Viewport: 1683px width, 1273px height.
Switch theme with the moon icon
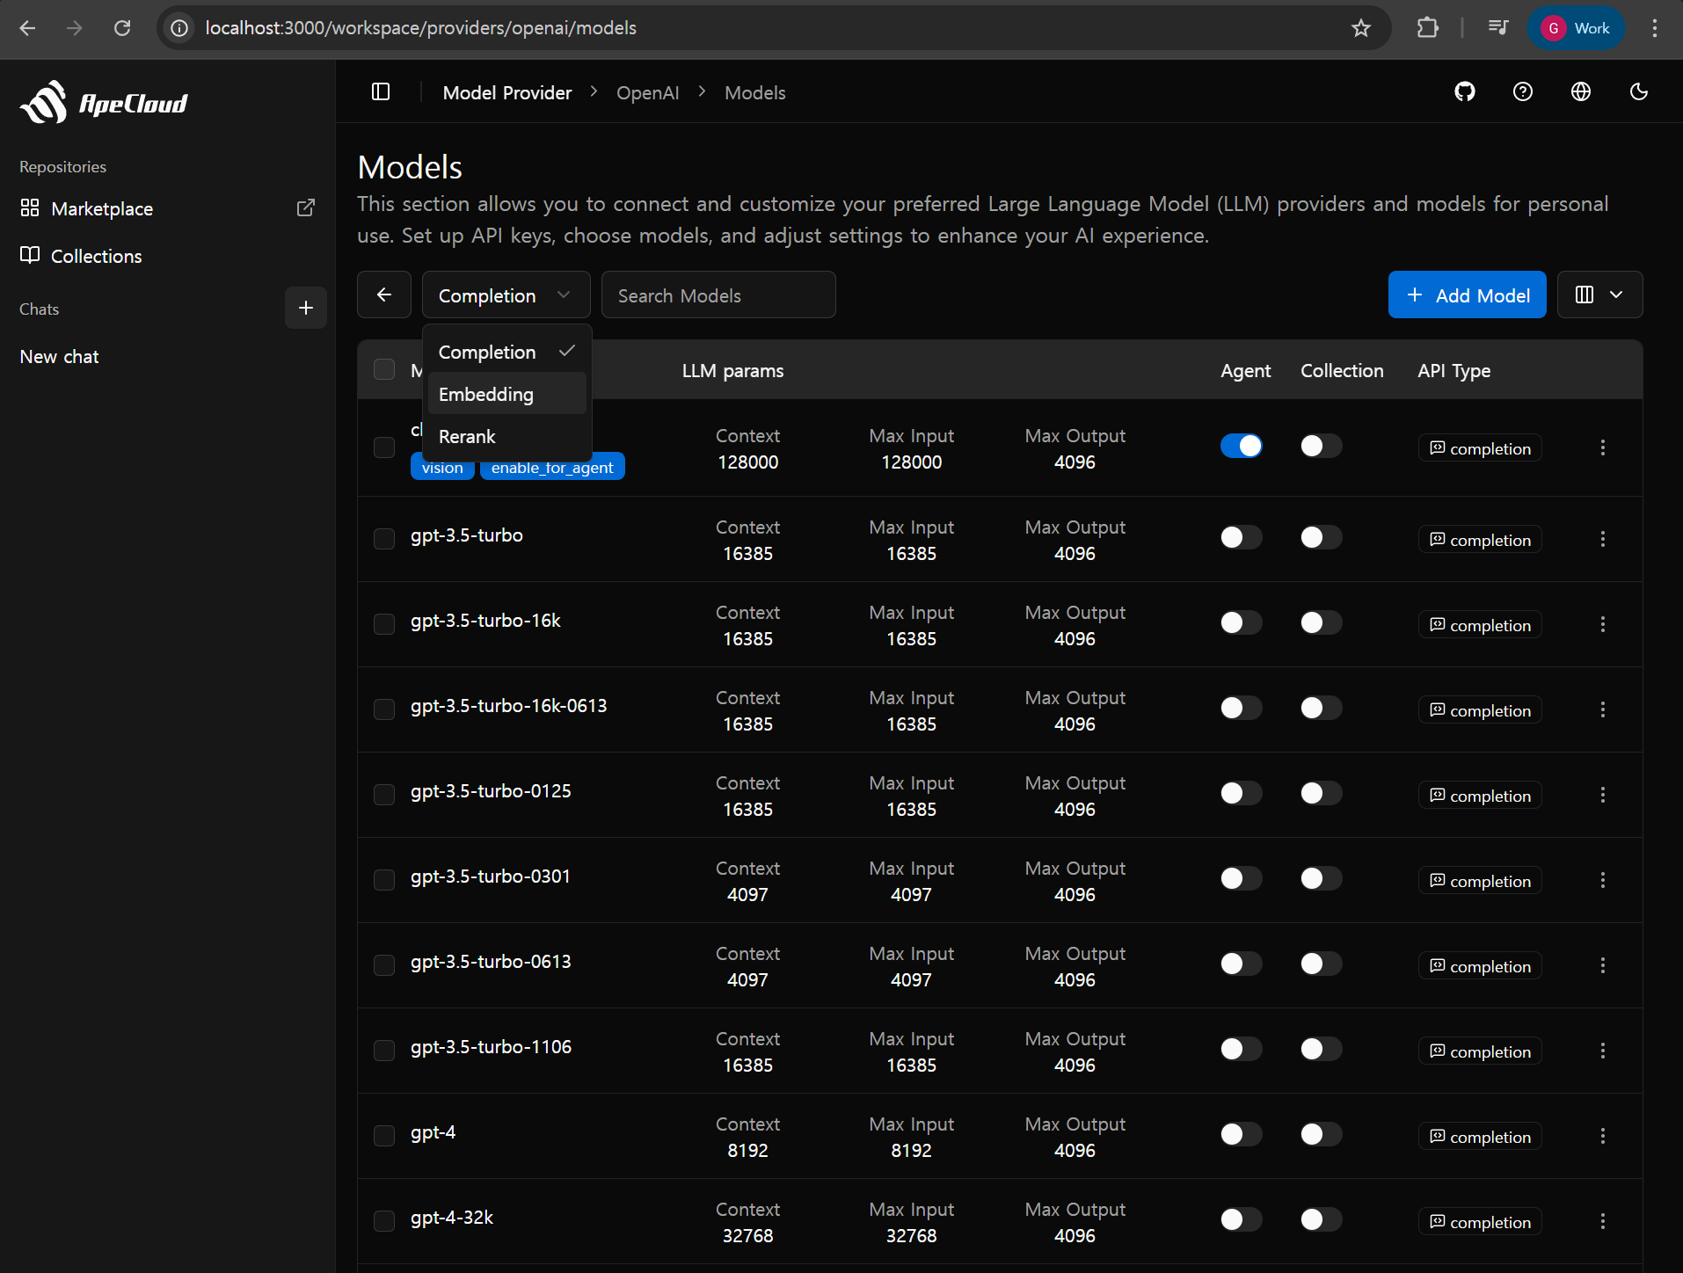pyautogui.click(x=1638, y=91)
